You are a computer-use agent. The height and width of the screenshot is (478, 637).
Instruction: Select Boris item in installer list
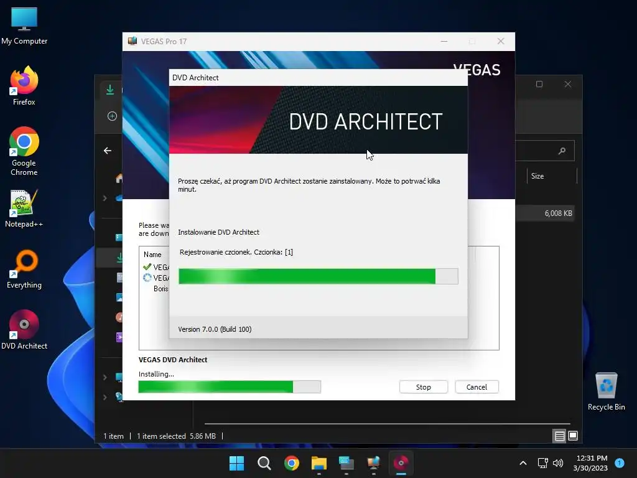[x=161, y=289]
